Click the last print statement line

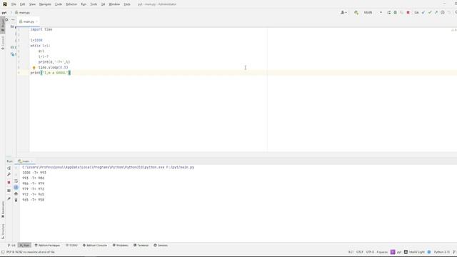50,73
